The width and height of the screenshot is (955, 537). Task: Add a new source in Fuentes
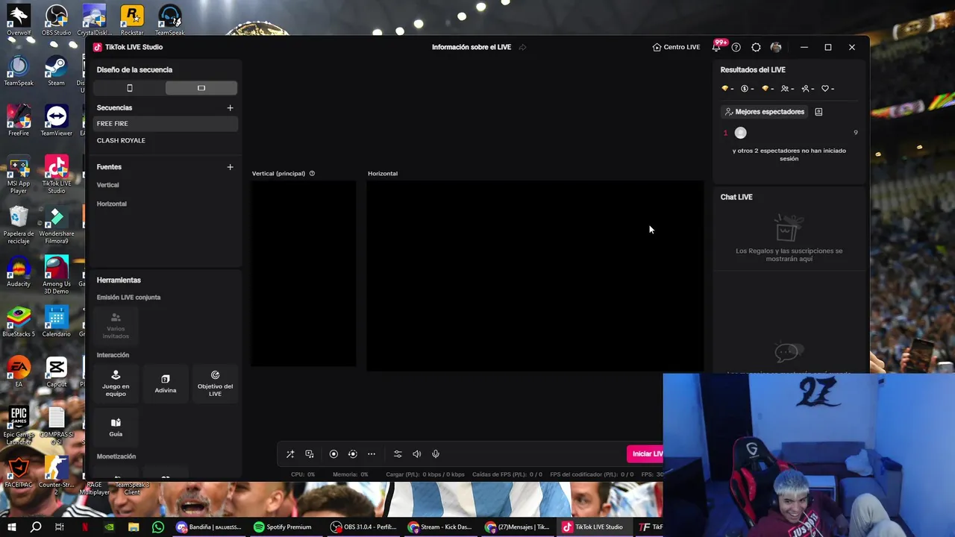[x=230, y=167]
